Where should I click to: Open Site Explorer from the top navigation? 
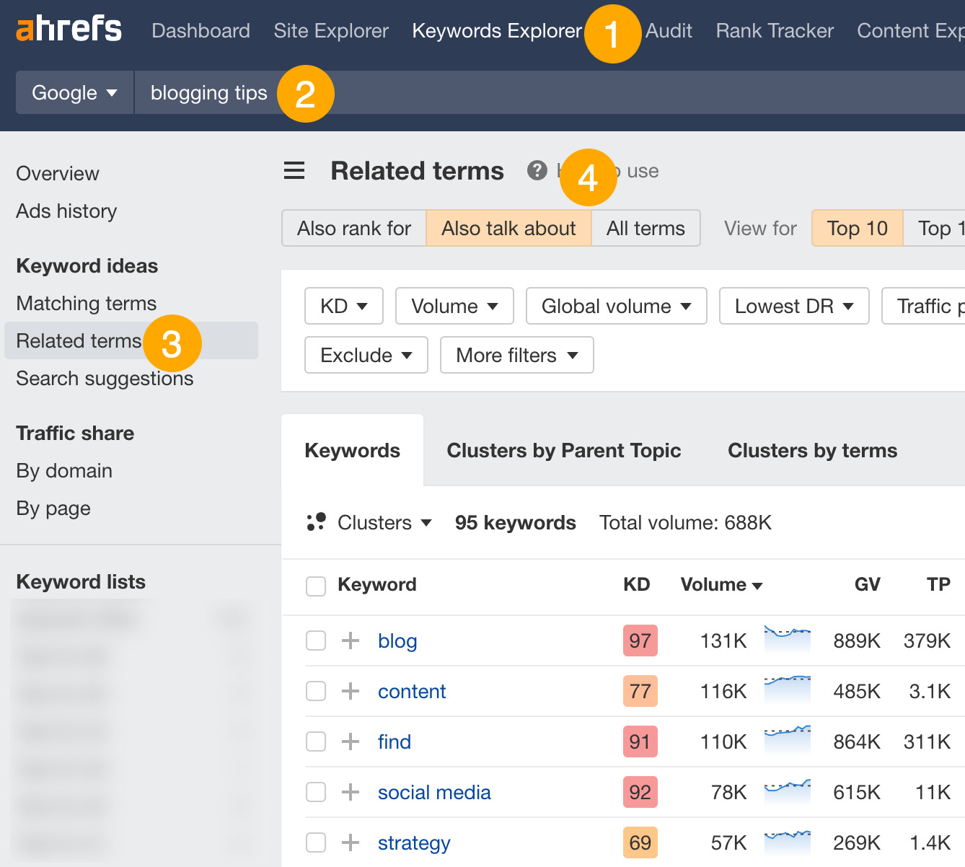(331, 31)
